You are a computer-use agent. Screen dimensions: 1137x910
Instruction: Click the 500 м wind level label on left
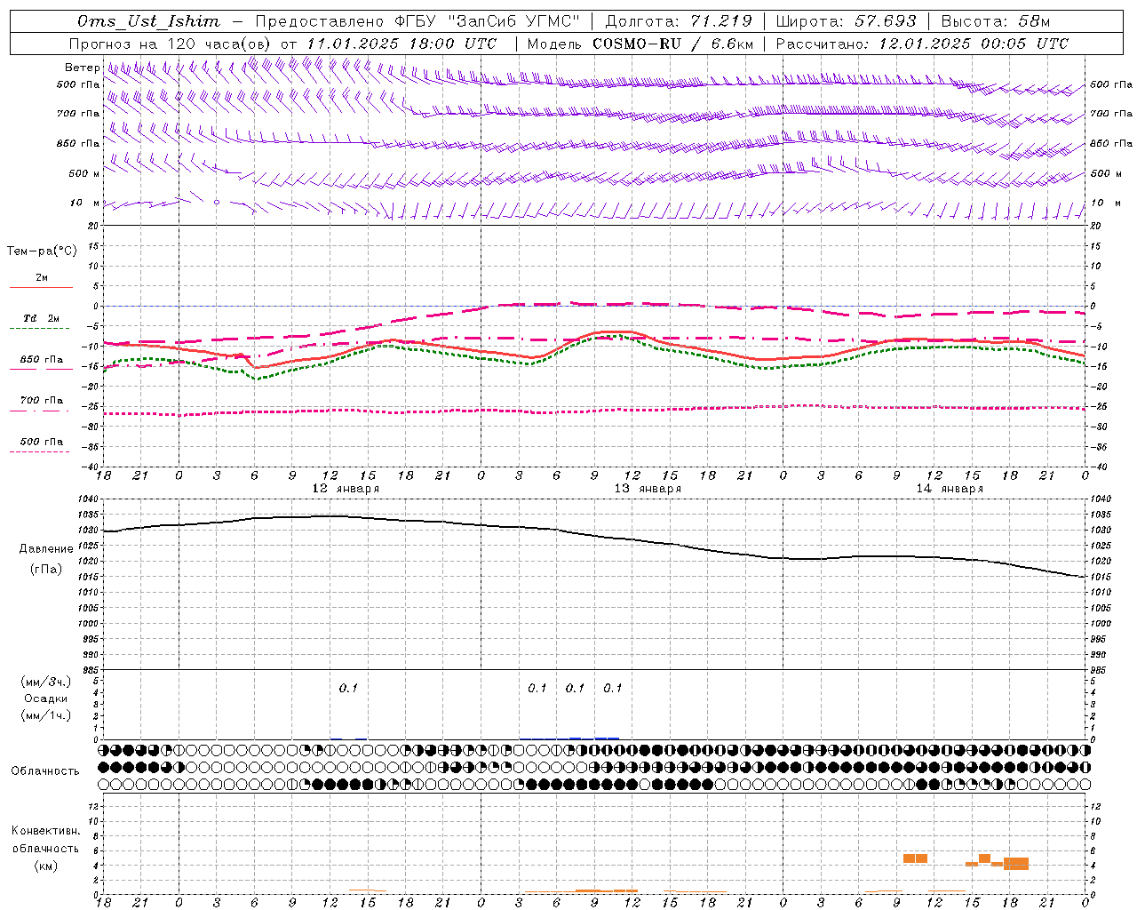click(84, 173)
